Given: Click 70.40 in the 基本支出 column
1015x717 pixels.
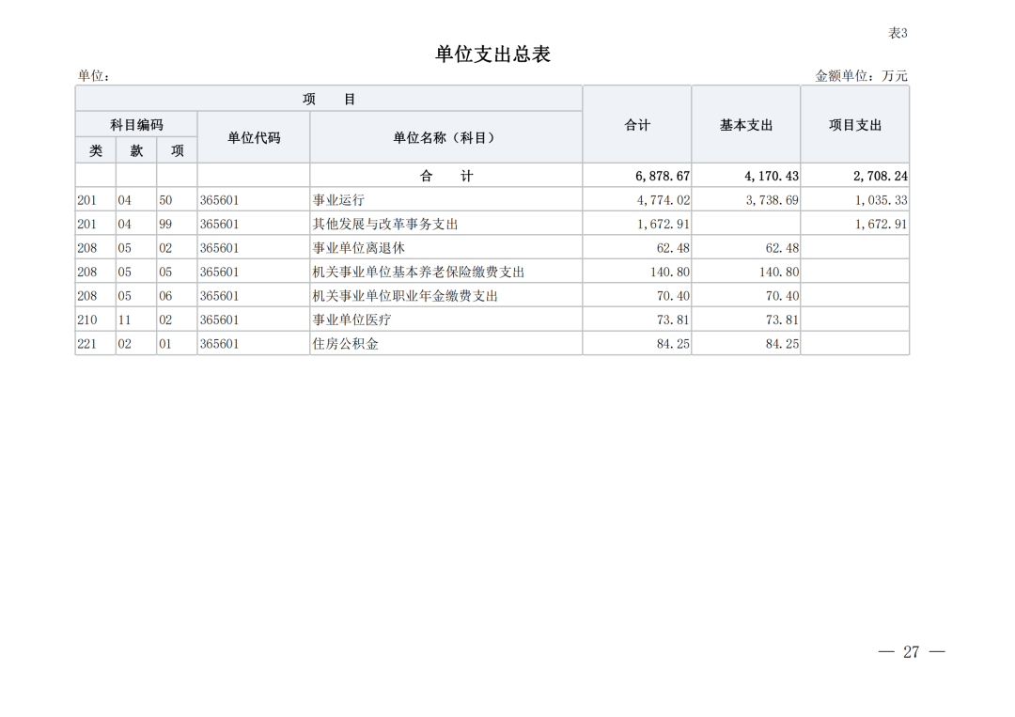Looking at the screenshot, I should point(783,296).
